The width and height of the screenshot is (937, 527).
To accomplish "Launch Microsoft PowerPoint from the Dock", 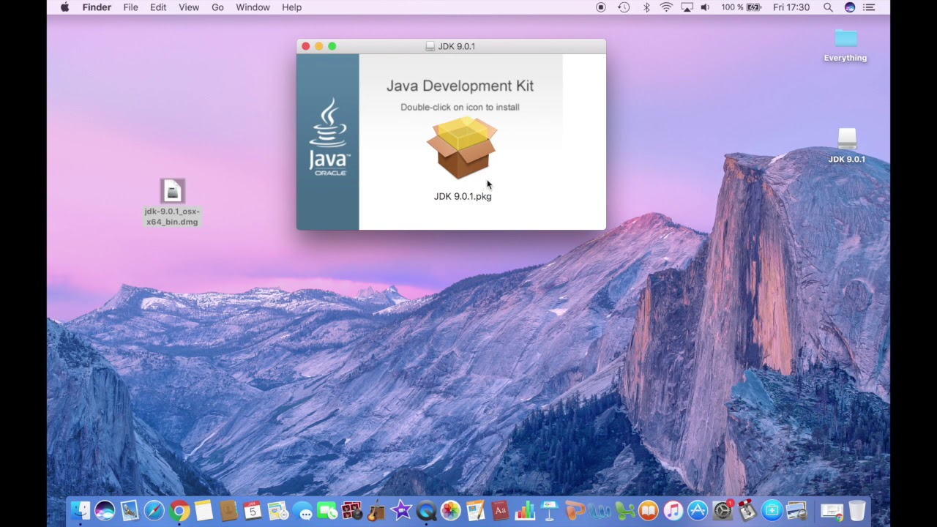I will tap(575, 510).
